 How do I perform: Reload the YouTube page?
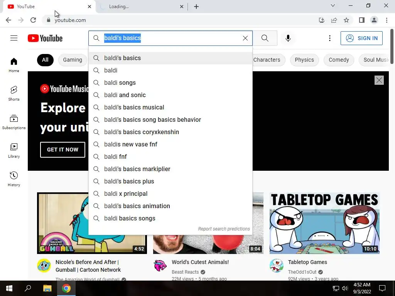coord(33,20)
